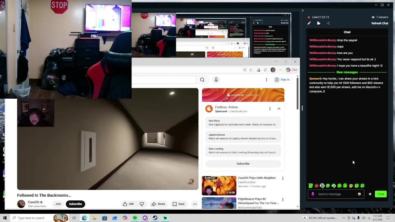Click the CaseOh channel name

coord(33,202)
